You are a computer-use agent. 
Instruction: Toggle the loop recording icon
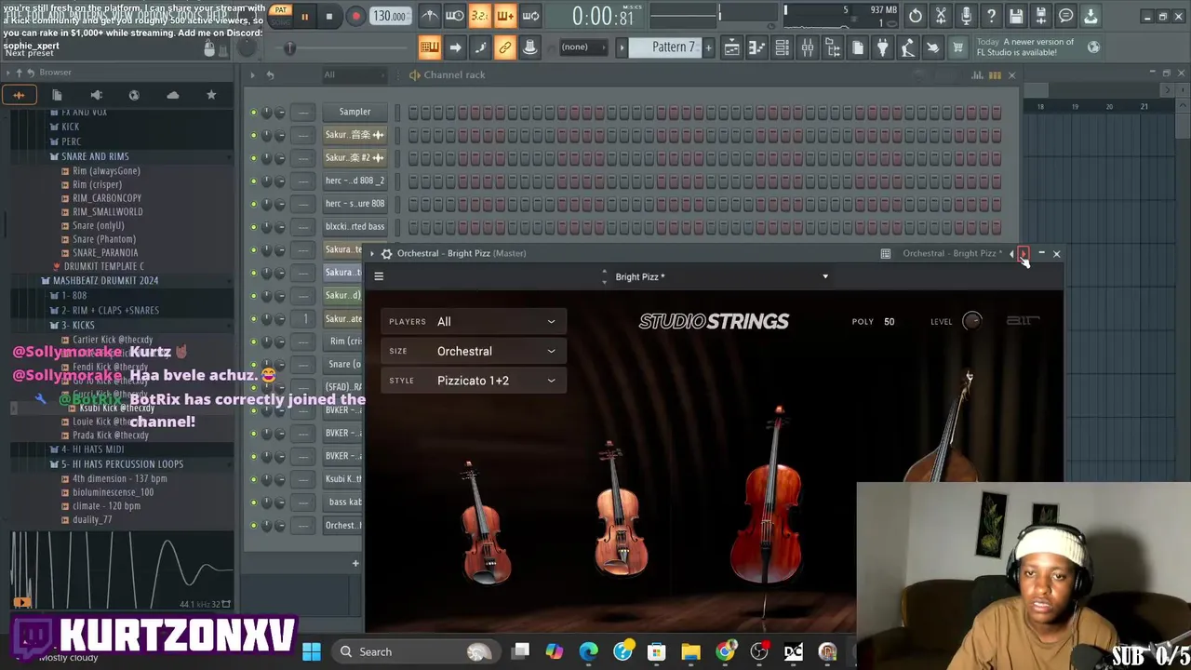(530, 16)
